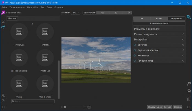Set zoom to 100
This screenshot has height=111, width=192.
click(x=103, y=13)
